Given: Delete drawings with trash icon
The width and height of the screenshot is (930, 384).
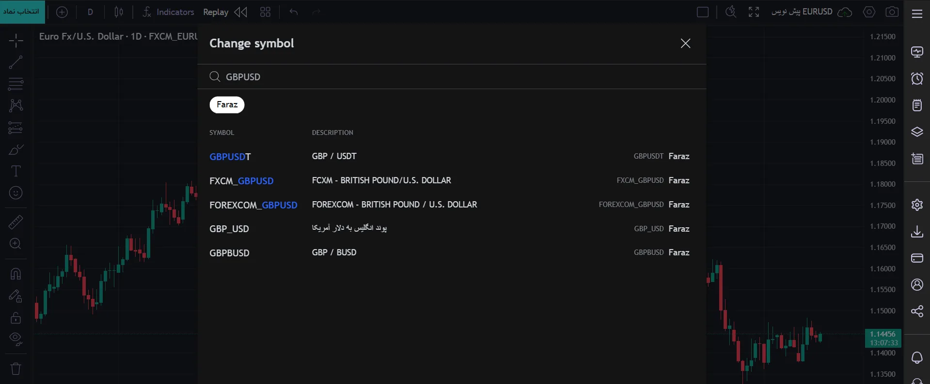Looking at the screenshot, I should [16, 369].
